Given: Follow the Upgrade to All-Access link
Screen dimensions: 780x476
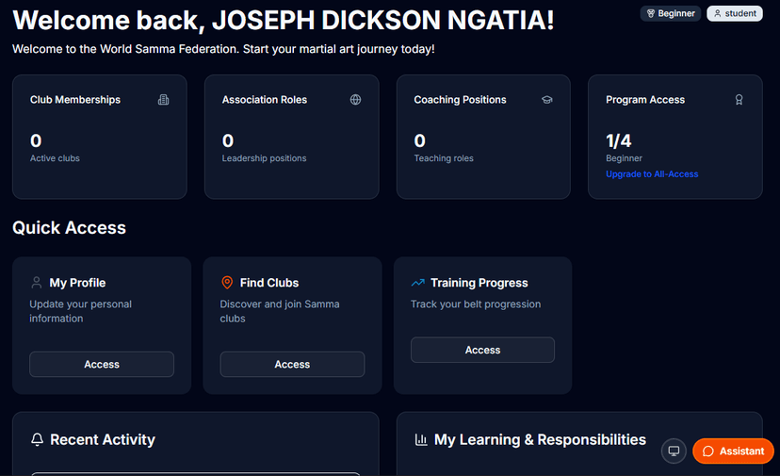Looking at the screenshot, I should (x=652, y=174).
